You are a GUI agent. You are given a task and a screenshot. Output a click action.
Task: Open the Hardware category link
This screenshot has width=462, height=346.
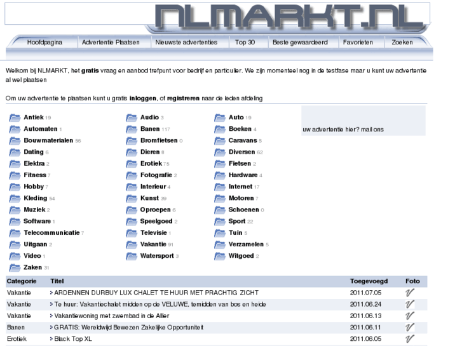[243, 175]
